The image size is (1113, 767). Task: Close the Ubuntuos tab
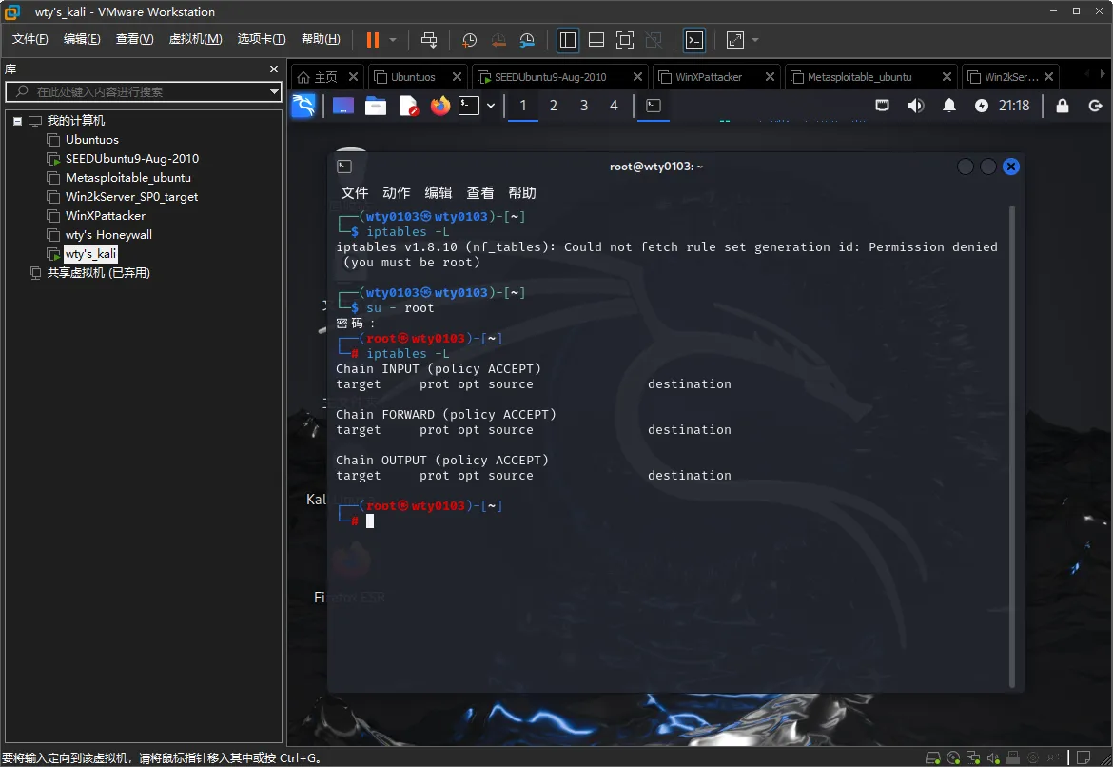[x=457, y=77]
